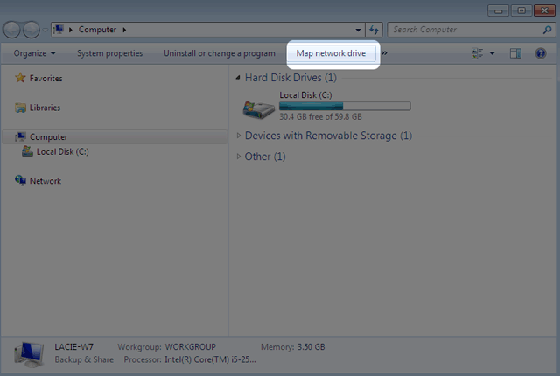This screenshot has width=560, height=376.
Task: Open System properties
Action: [x=109, y=53]
